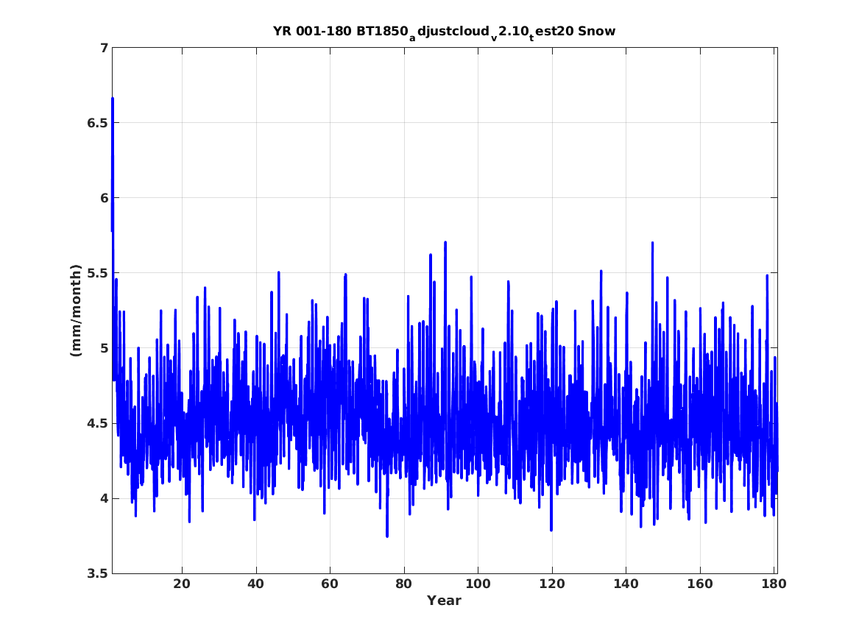Click the x-axis label 'Year'

click(445, 601)
